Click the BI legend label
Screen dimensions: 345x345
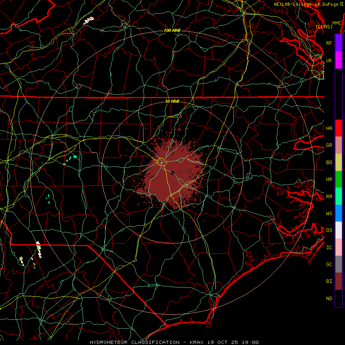point(329,281)
